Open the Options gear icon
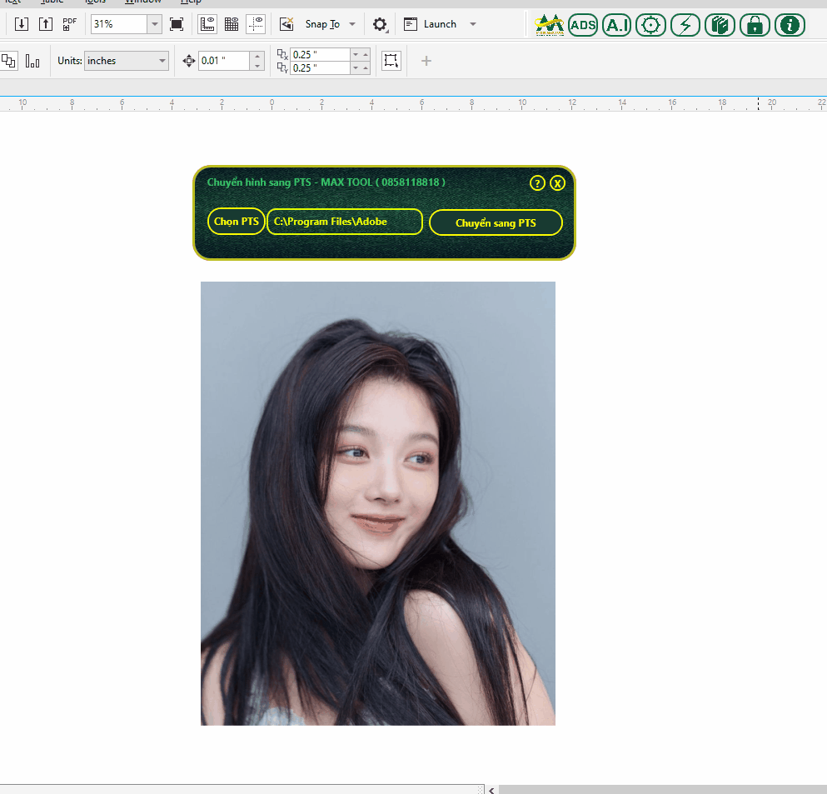Screen dimensions: 827x794 (380, 24)
